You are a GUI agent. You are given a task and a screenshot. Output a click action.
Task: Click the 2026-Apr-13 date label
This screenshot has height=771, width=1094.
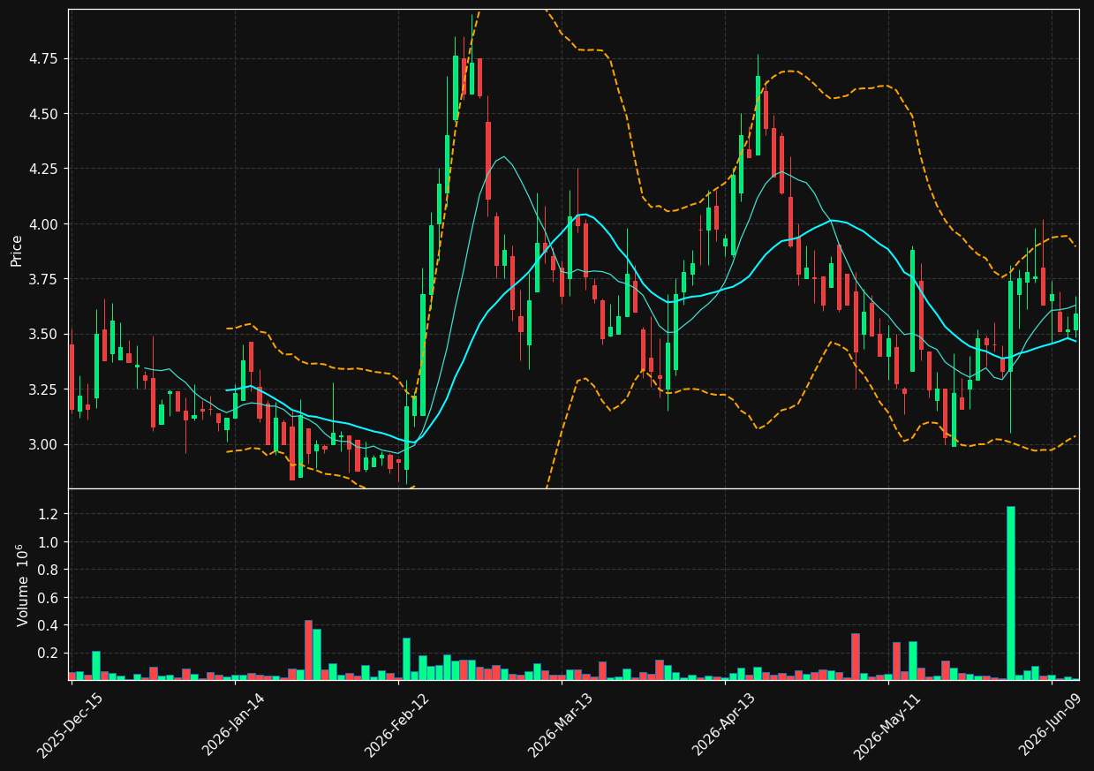pyautogui.click(x=724, y=725)
